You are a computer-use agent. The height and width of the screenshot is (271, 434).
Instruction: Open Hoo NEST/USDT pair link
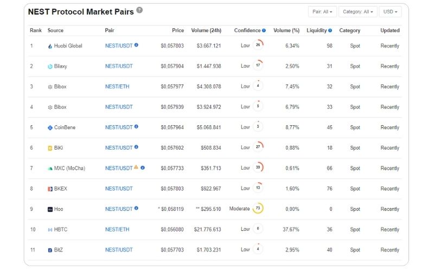click(x=119, y=209)
